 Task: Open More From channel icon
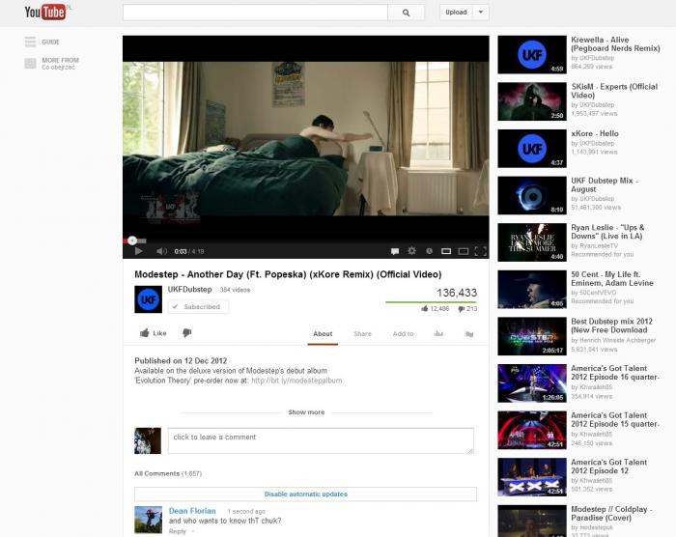point(30,64)
